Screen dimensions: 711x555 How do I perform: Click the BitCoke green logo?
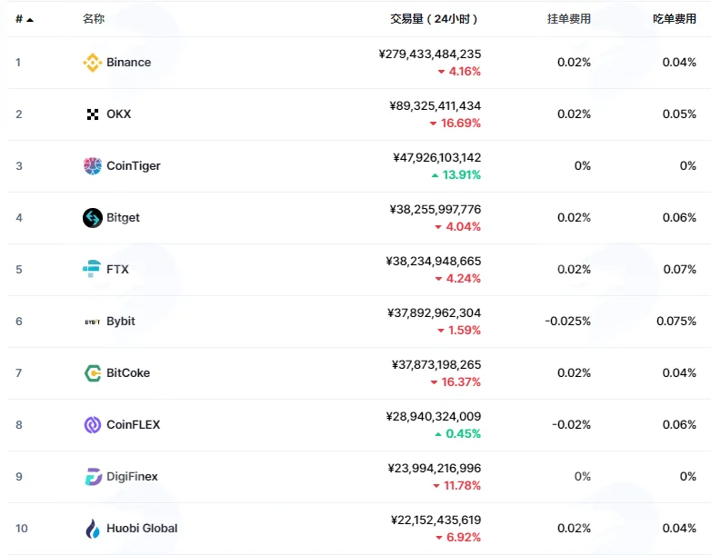(93, 373)
